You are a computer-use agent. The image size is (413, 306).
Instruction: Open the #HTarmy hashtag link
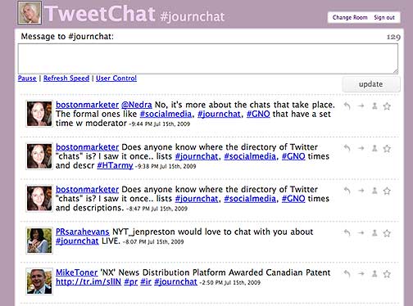point(115,165)
